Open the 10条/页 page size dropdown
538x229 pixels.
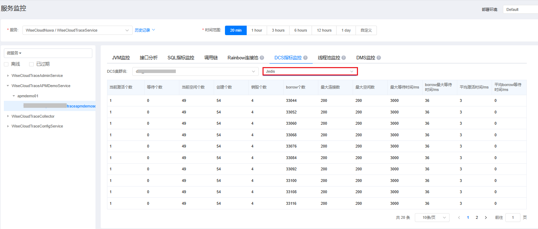click(x=432, y=218)
